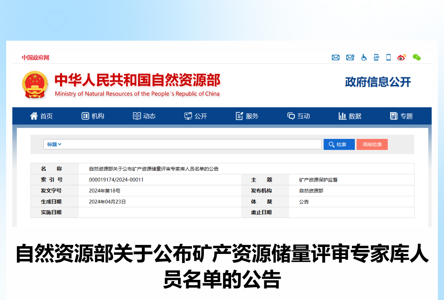The width and height of the screenshot is (444, 300).
Task: Select the index number 000019174/2024-00011
Action: click(x=116, y=180)
